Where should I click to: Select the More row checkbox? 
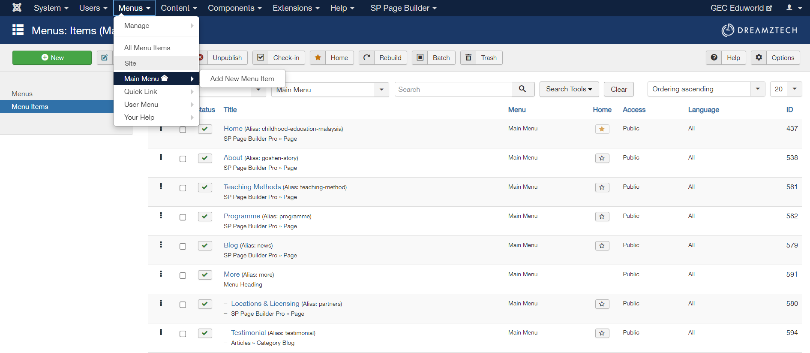[183, 275]
